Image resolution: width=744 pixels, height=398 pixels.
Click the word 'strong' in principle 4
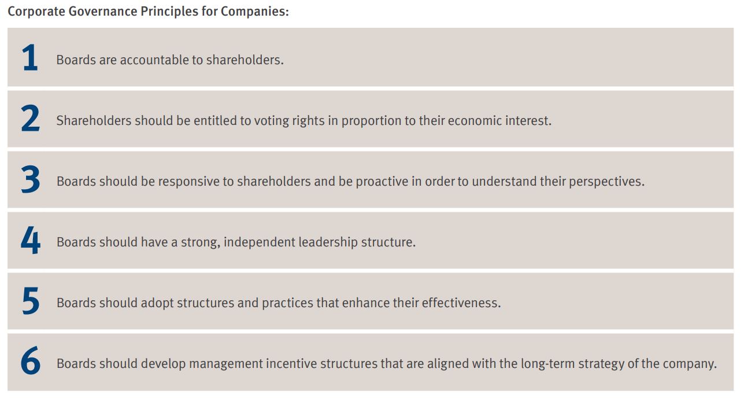[200, 243]
